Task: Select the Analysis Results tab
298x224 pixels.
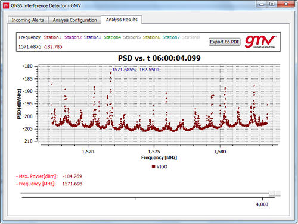Action: tap(122, 20)
